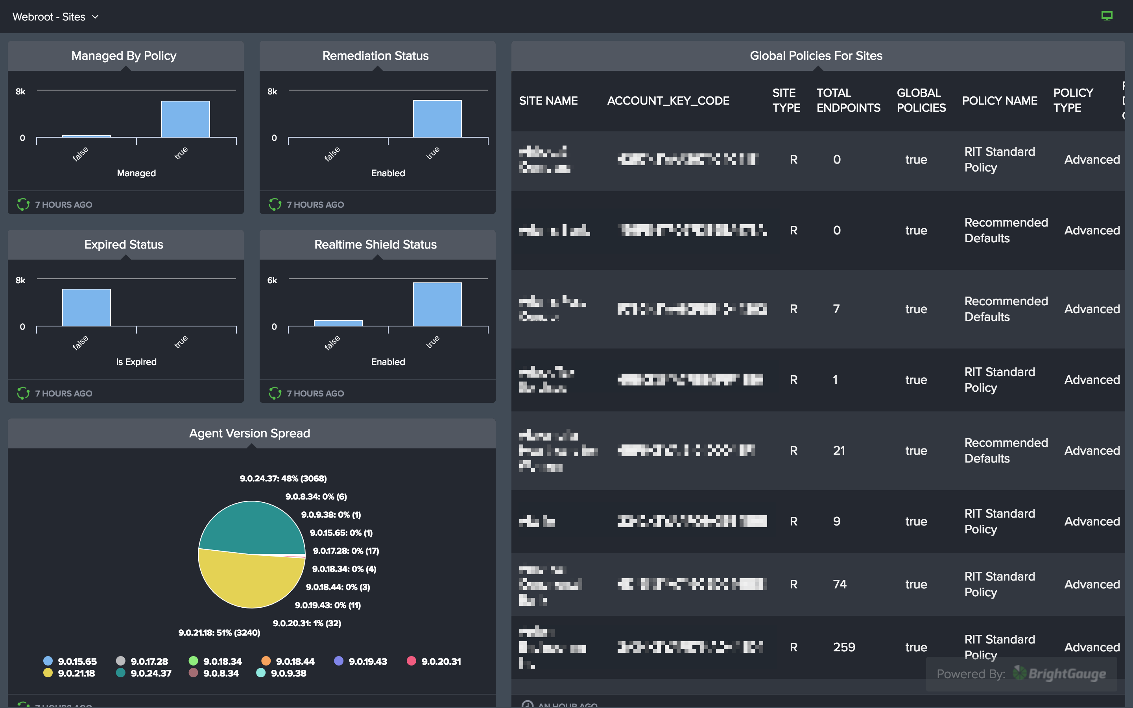Click refresh icon under Remediation Status
1133x708 pixels.
tap(275, 205)
